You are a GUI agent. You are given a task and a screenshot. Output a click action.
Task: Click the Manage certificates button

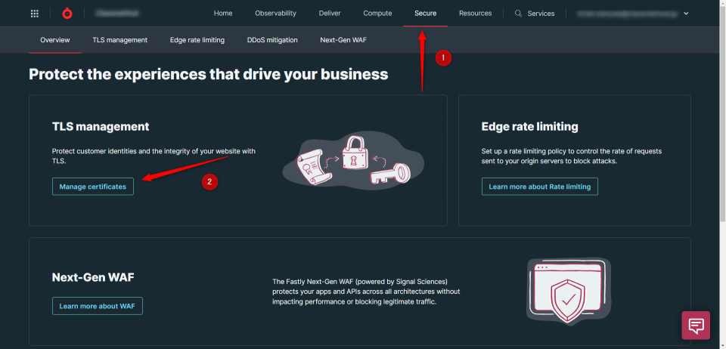coord(93,187)
